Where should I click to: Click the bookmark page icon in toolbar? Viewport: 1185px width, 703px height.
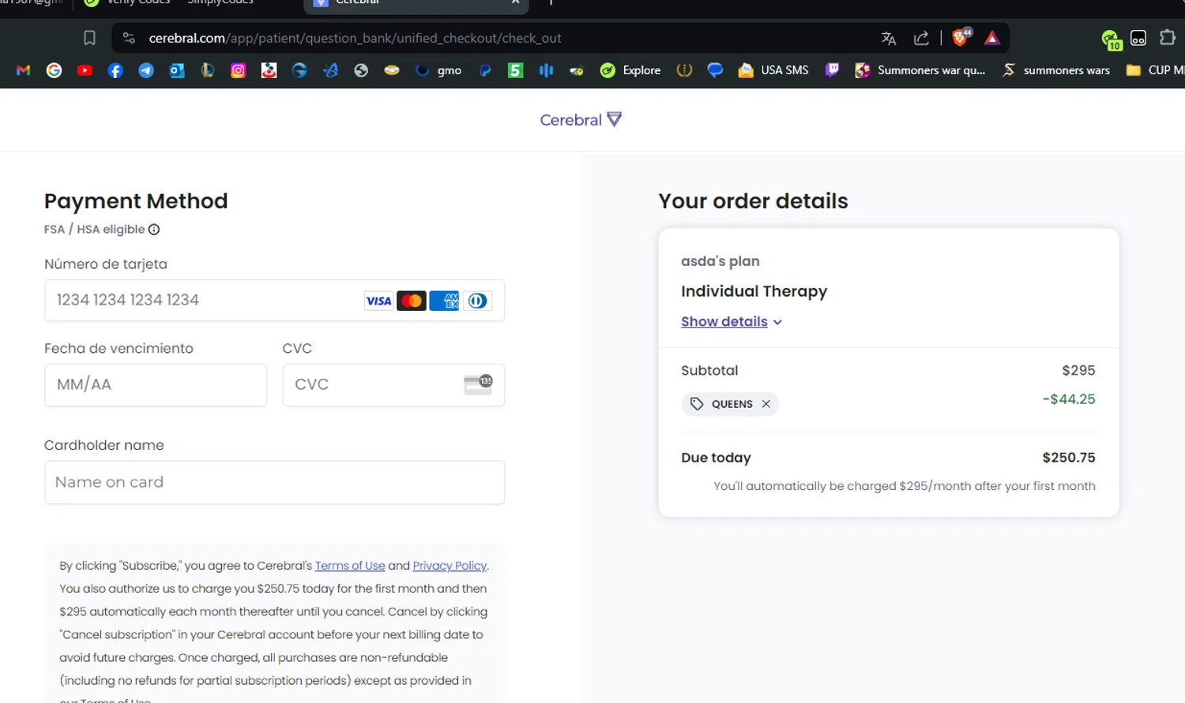click(x=89, y=38)
